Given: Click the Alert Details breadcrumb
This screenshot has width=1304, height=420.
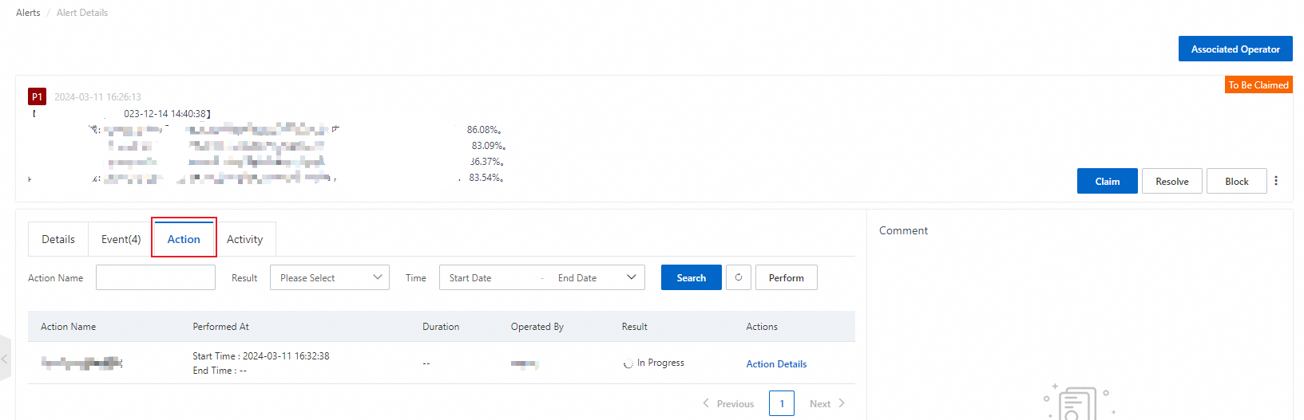Looking at the screenshot, I should 82,13.
